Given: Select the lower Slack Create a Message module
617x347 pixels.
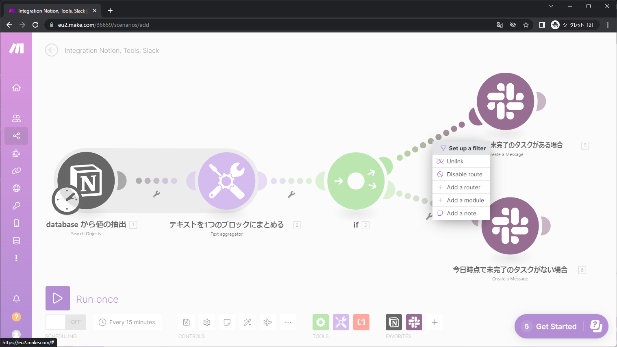Looking at the screenshot, I should [x=510, y=226].
